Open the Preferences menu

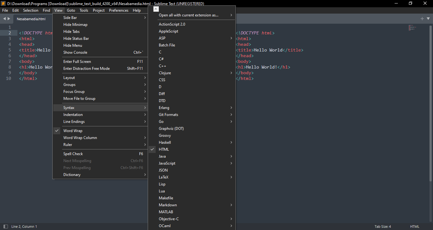[x=119, y=10]
